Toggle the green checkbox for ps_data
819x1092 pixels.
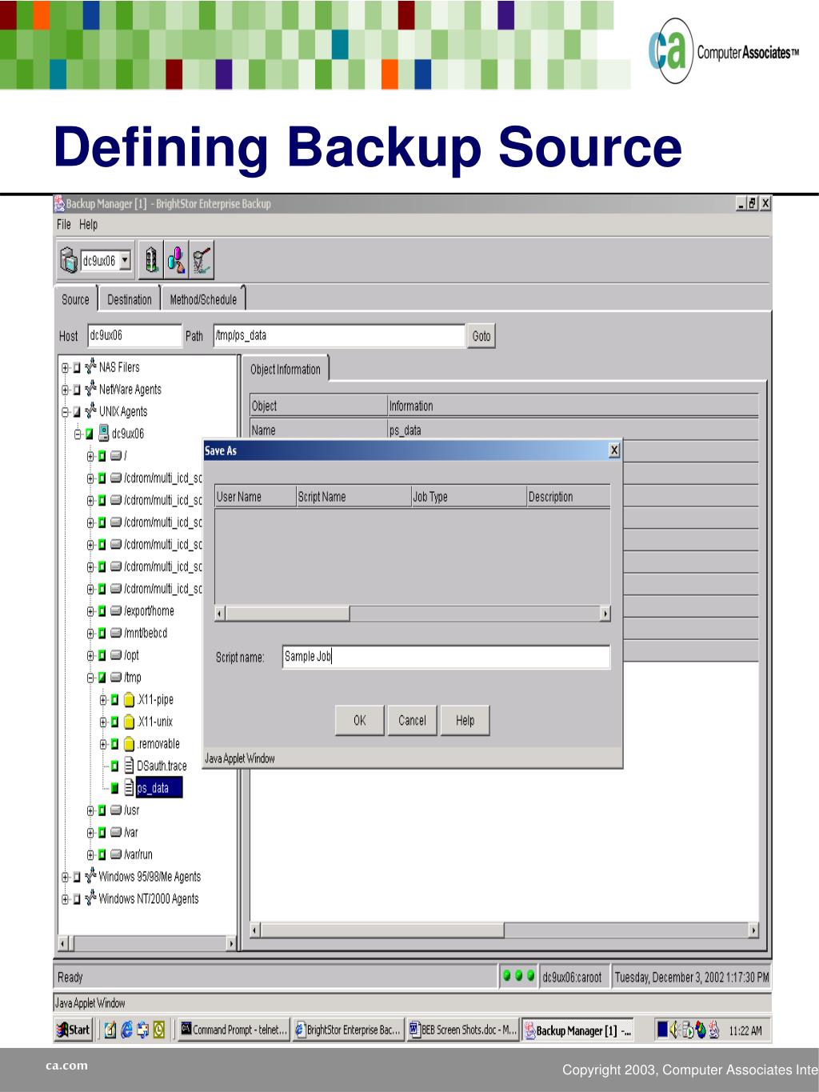coord(115,789)
